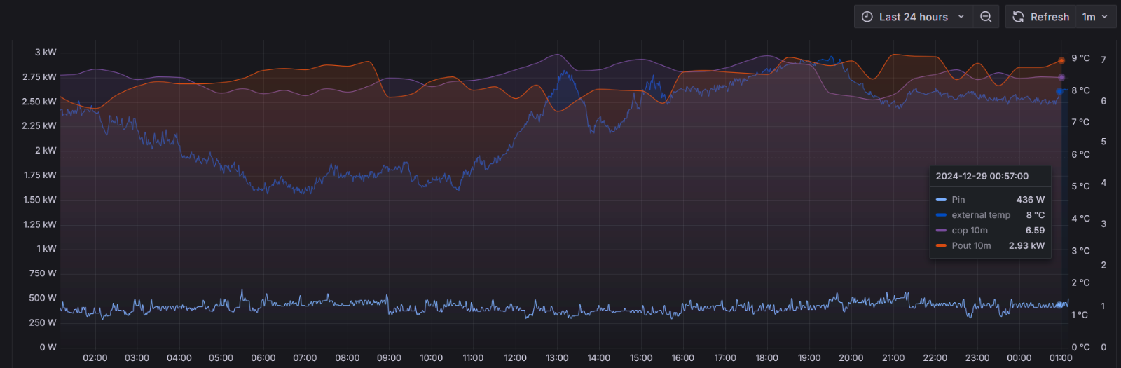Click the 0 W y-axis label
Image resolution: width=1121 pixels, height=368 pixels.
(48, 348)
